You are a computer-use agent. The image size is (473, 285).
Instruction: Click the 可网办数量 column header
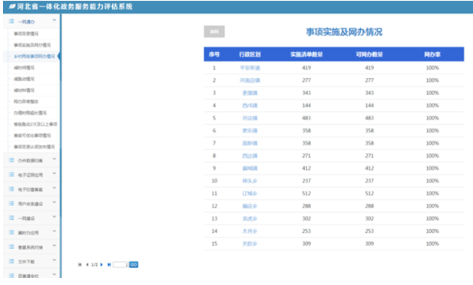click(x=369, y=54)
